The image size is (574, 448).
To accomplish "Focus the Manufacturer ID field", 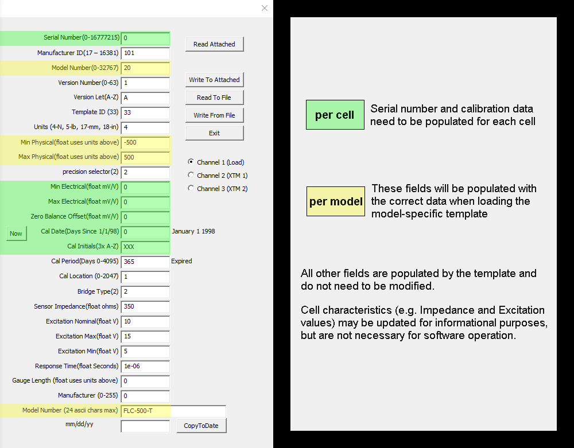I will (x=145, y=53).
